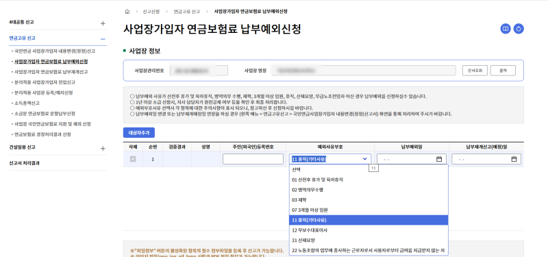Expand 4대공통 신고 with plus icon
This screenshot has width=548, height=257.
(103, 23)
